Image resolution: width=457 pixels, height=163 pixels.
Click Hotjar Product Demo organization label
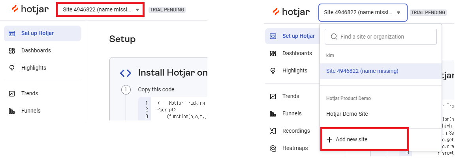(x=349, y=98)
